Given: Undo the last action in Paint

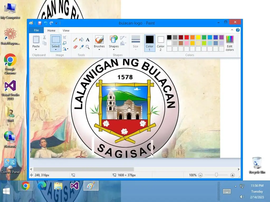Looking at the screenshot, I should pyautogui.click(x=46, y=23).
